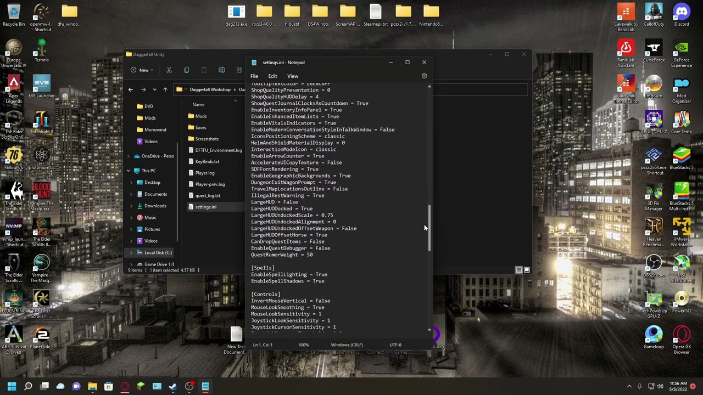Expand Desktop node in navigation pane
The width and height of the screenshot is (703, 395).
[131, 182]
